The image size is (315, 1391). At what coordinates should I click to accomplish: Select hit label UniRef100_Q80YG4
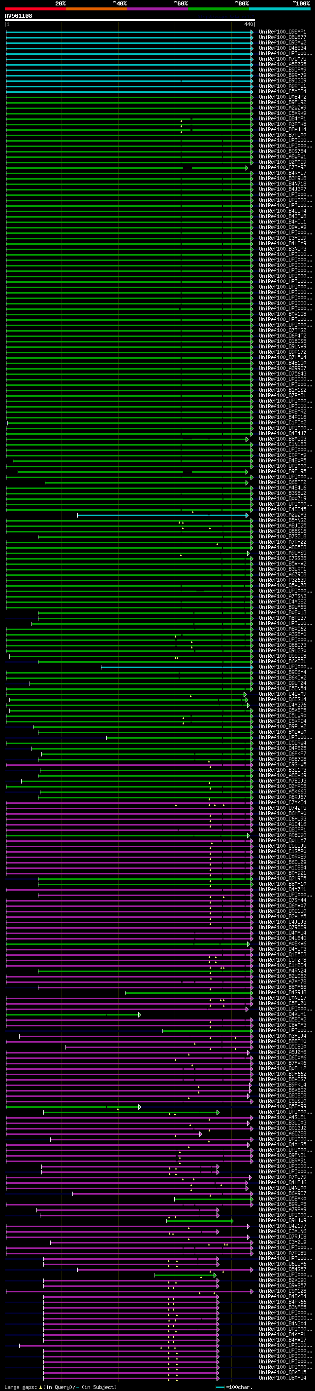point(283,1378)
